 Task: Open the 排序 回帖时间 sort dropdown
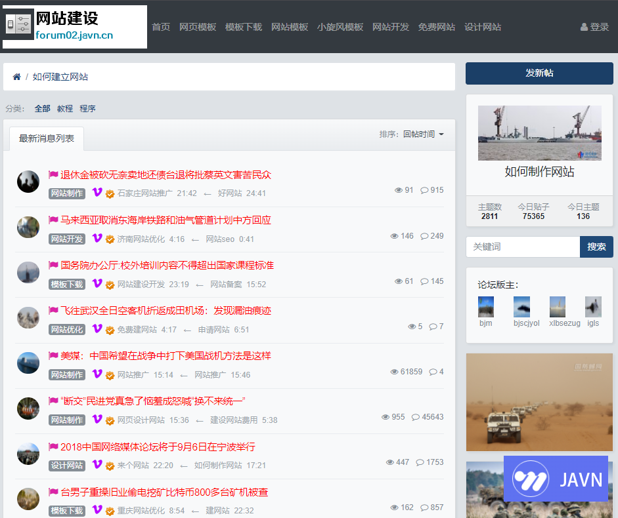424,134
